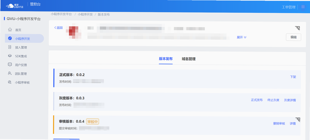Open 工单管理 in the top bar

click(x=288, y=7)
